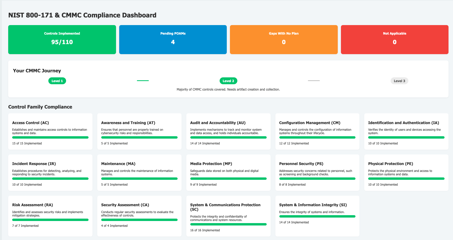Image resolution: width=453 pixels, height=240 pixels.
Task: Click '4 of 4 Implemented' text
Action: [114, 226]
